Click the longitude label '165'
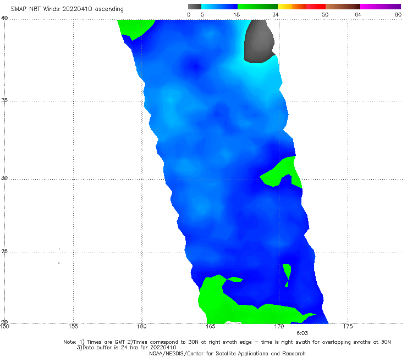 (211, 326)
